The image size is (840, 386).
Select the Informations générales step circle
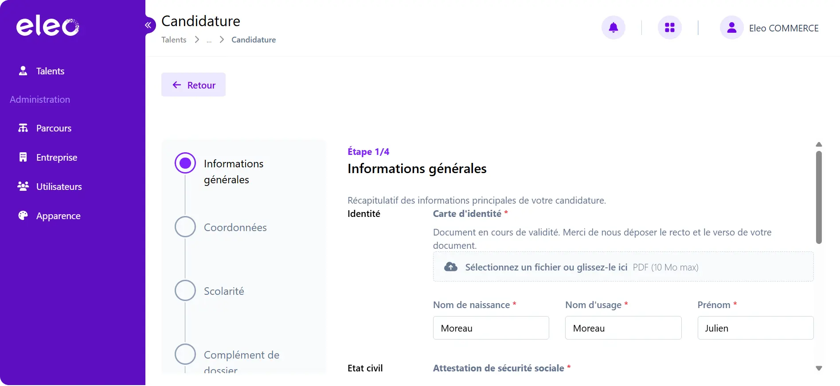point(185,163)
